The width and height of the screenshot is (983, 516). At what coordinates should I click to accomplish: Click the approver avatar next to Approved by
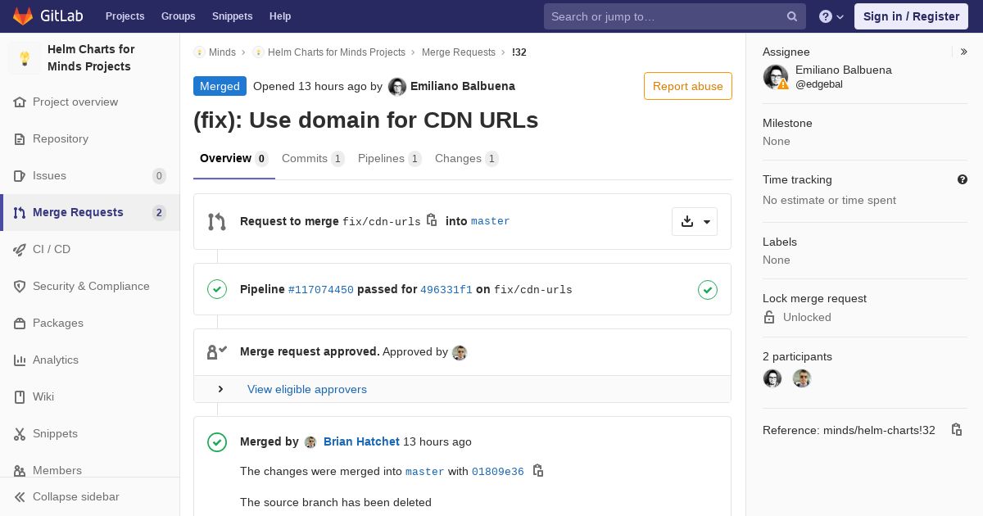click(x=460, y=352)
